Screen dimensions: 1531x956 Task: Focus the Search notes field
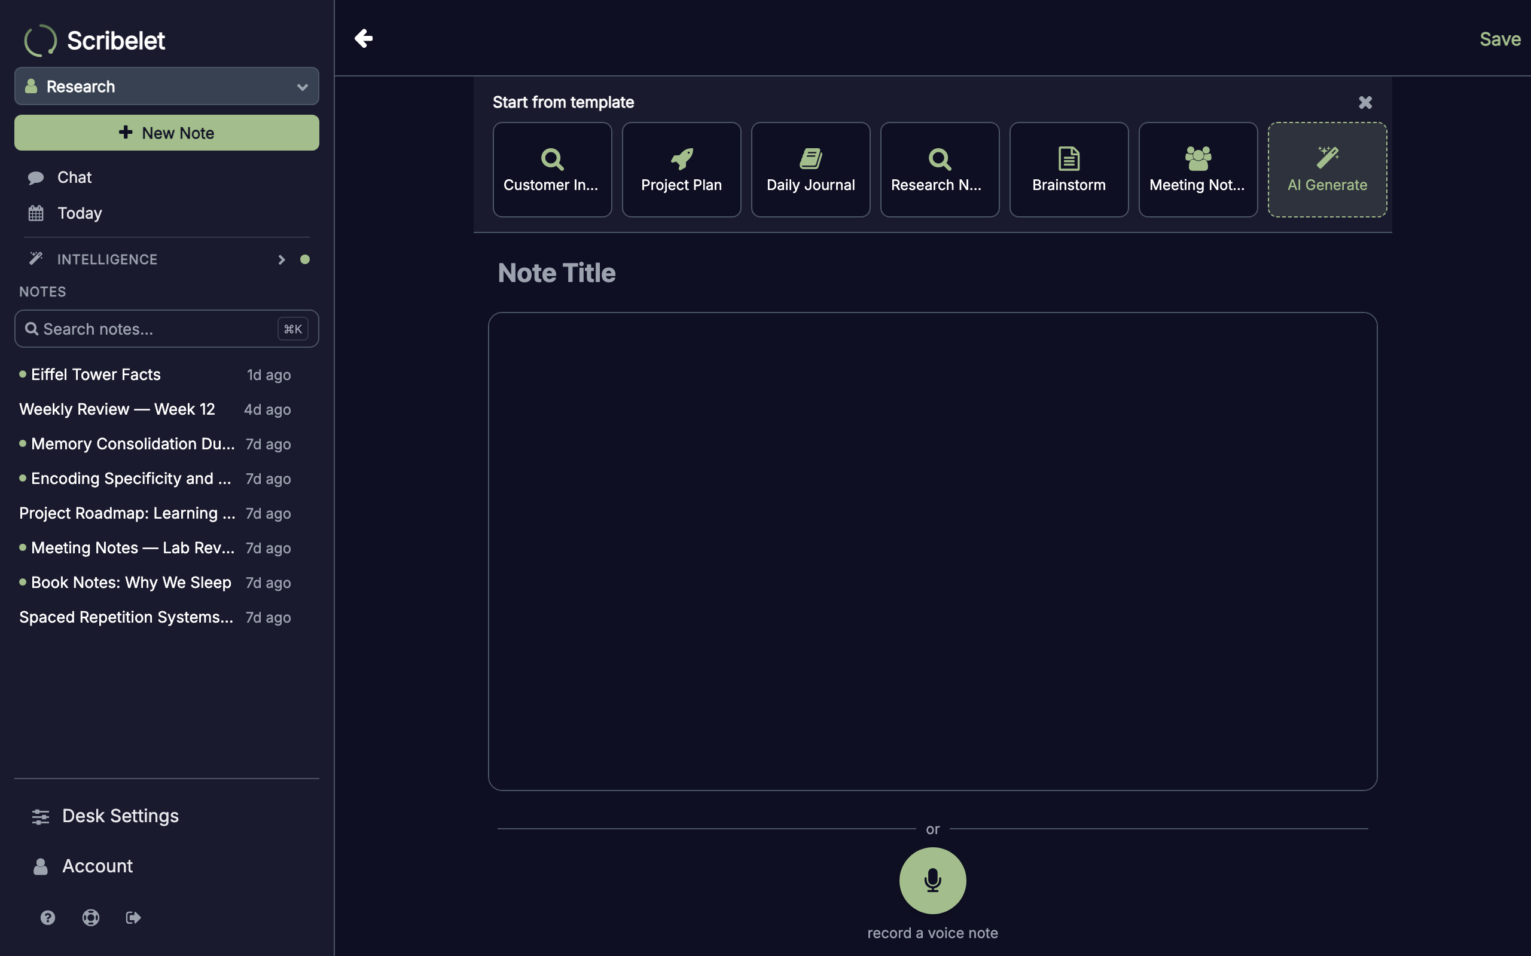(166, 329)
